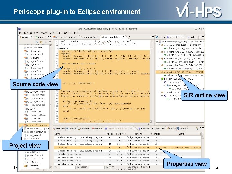The image size is (232, 174).
Task: Open the Periscope Clustering View tab
Action: pyautogui.click(x=152, y=129)
